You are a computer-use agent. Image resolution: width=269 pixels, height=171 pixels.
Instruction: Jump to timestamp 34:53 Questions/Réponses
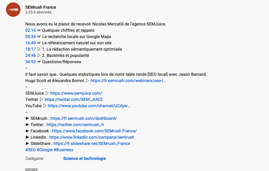point(31,62)
